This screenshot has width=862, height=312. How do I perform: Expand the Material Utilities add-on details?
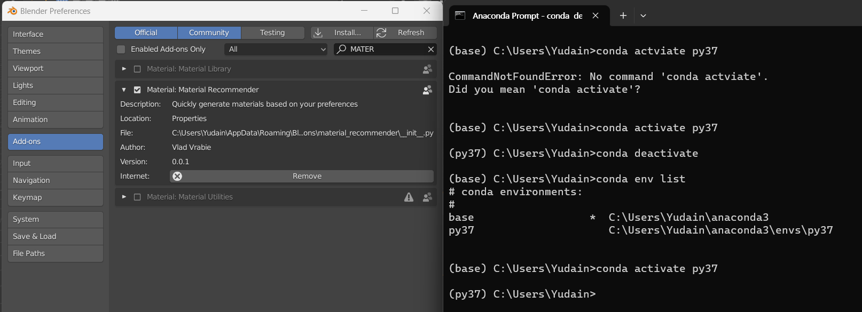click(124, 197)
